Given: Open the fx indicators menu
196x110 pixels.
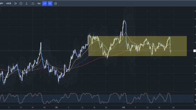Looking at the screenshot, I should (27, 3).
